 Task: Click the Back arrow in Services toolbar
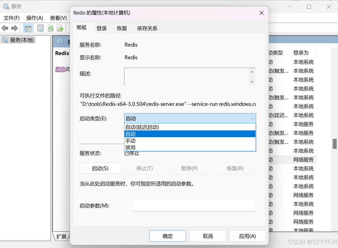pyautogui.click(x=5, y=28)
